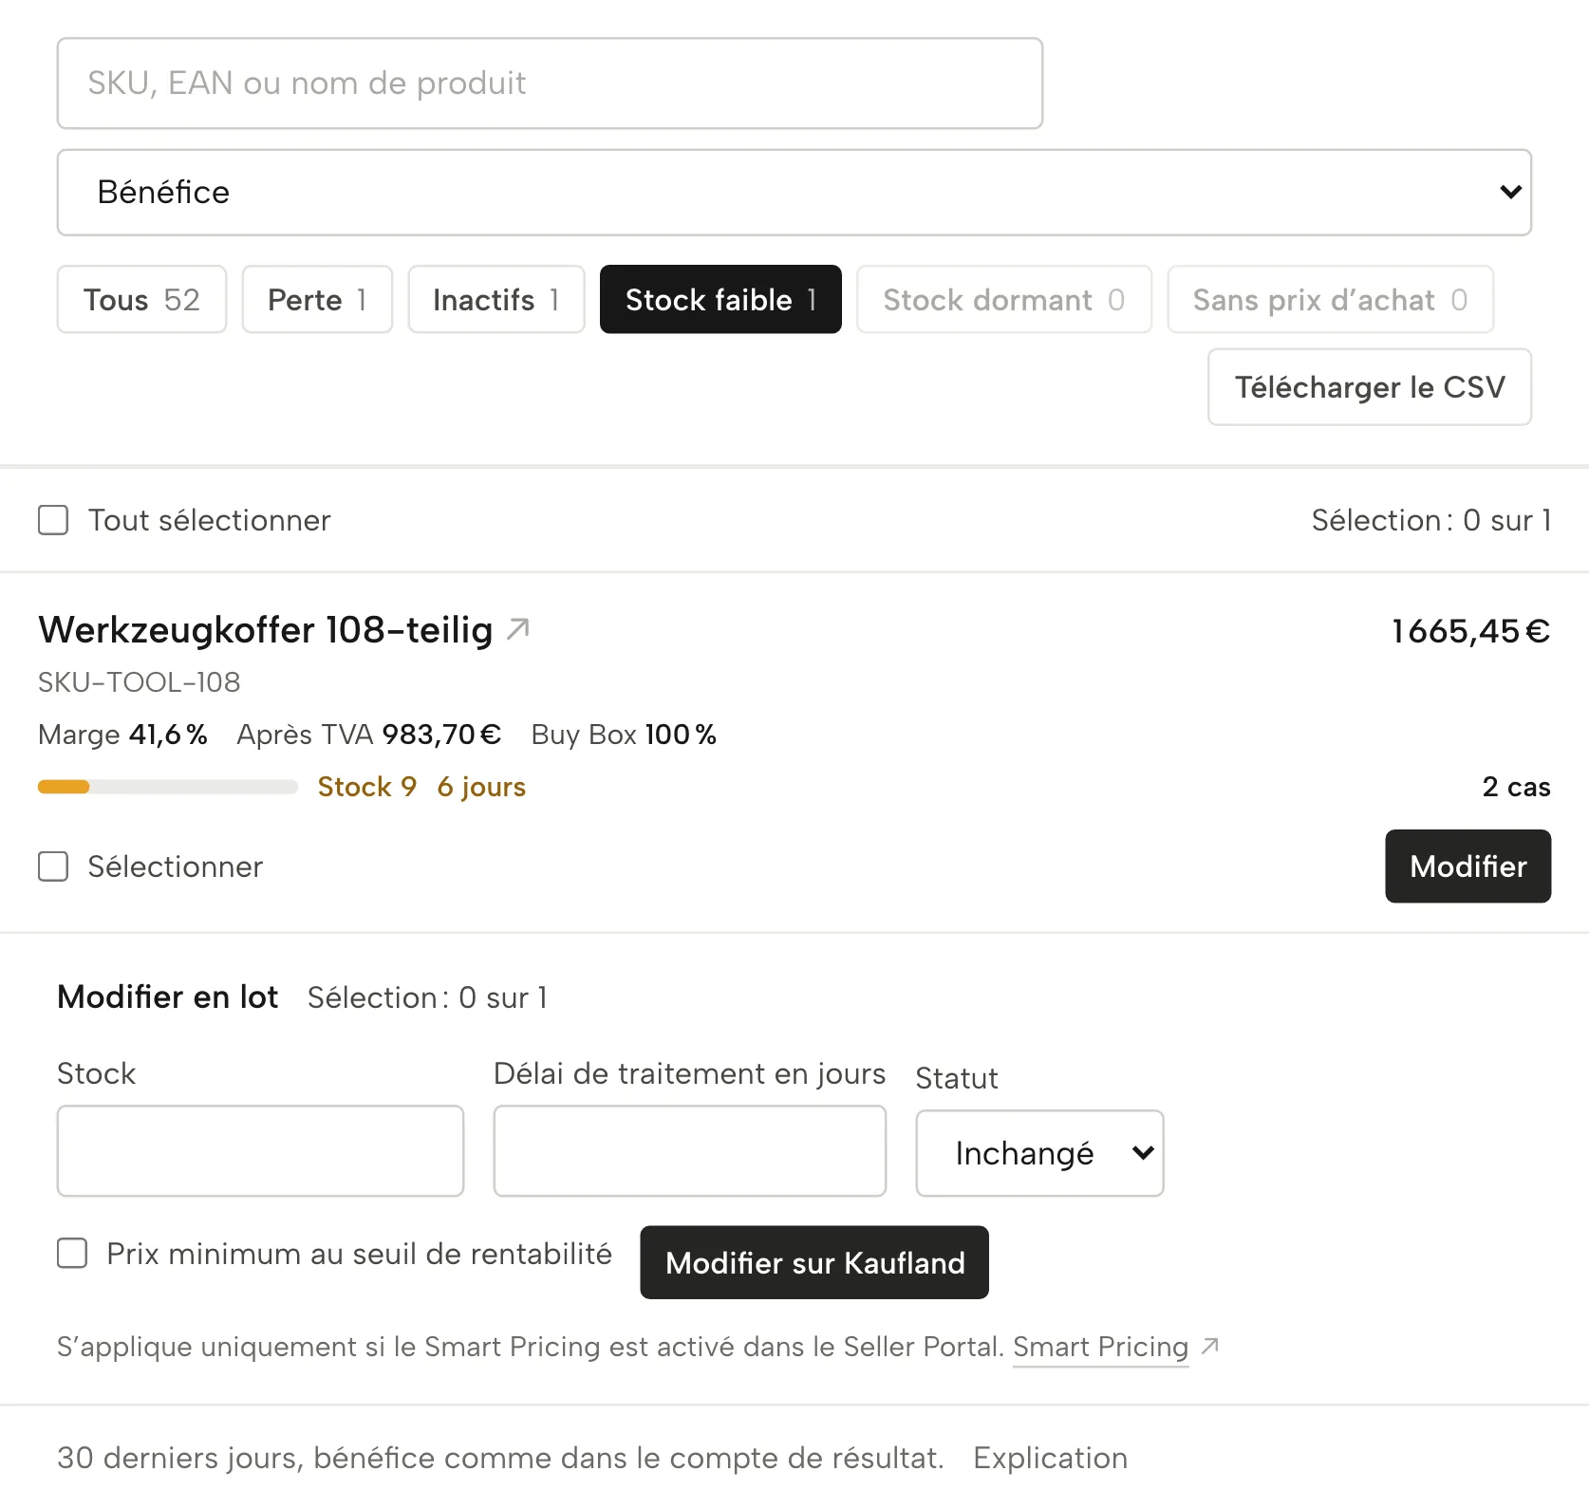Focus the Délai de traitement en jours field
The image size is (1589, 1508).
point(690,1151)
